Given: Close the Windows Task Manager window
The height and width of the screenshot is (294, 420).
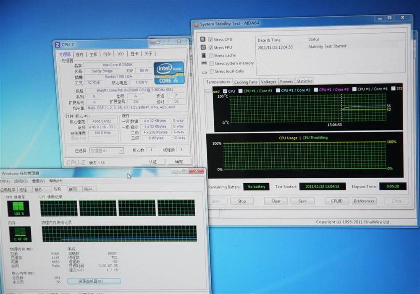Looking at the screenshot, I should point(196,171).
